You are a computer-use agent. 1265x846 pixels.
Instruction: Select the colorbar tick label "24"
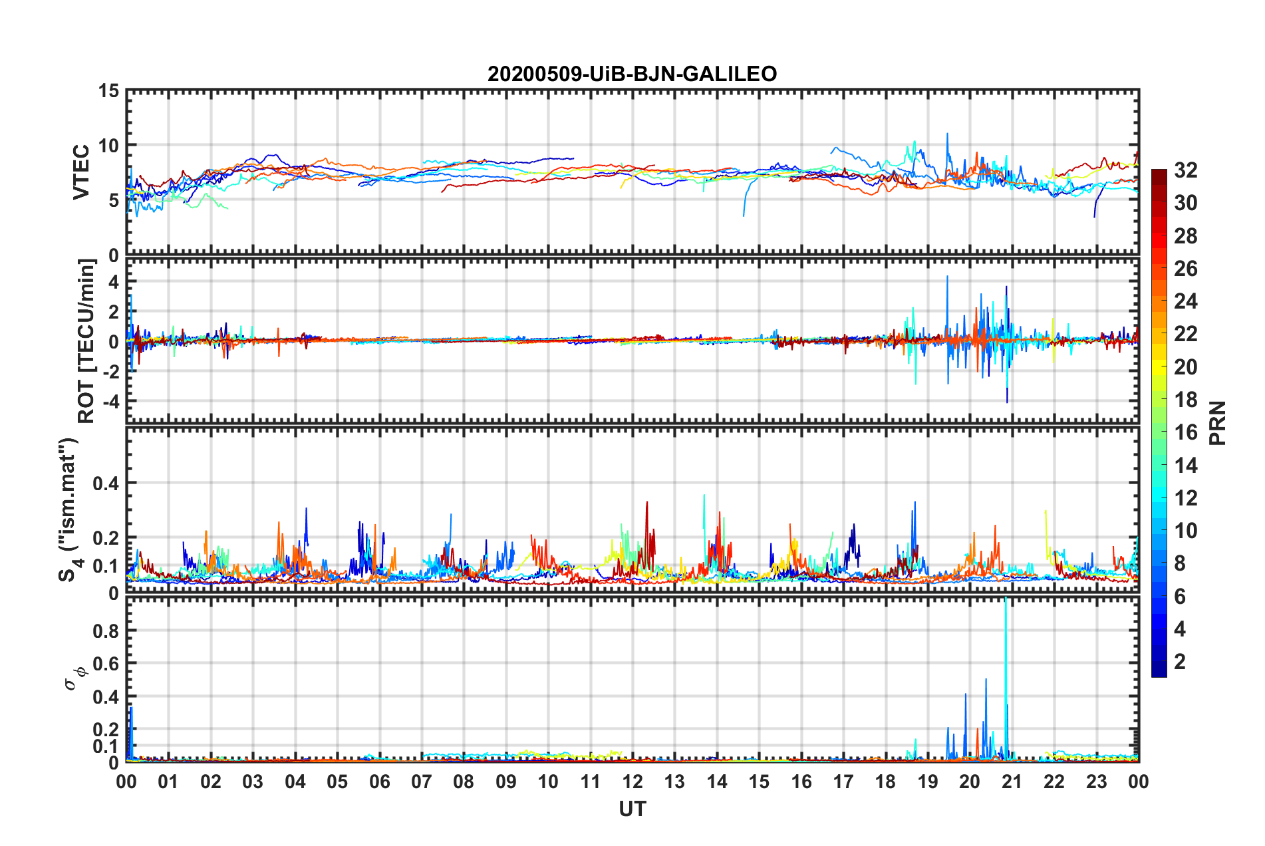1186,301
